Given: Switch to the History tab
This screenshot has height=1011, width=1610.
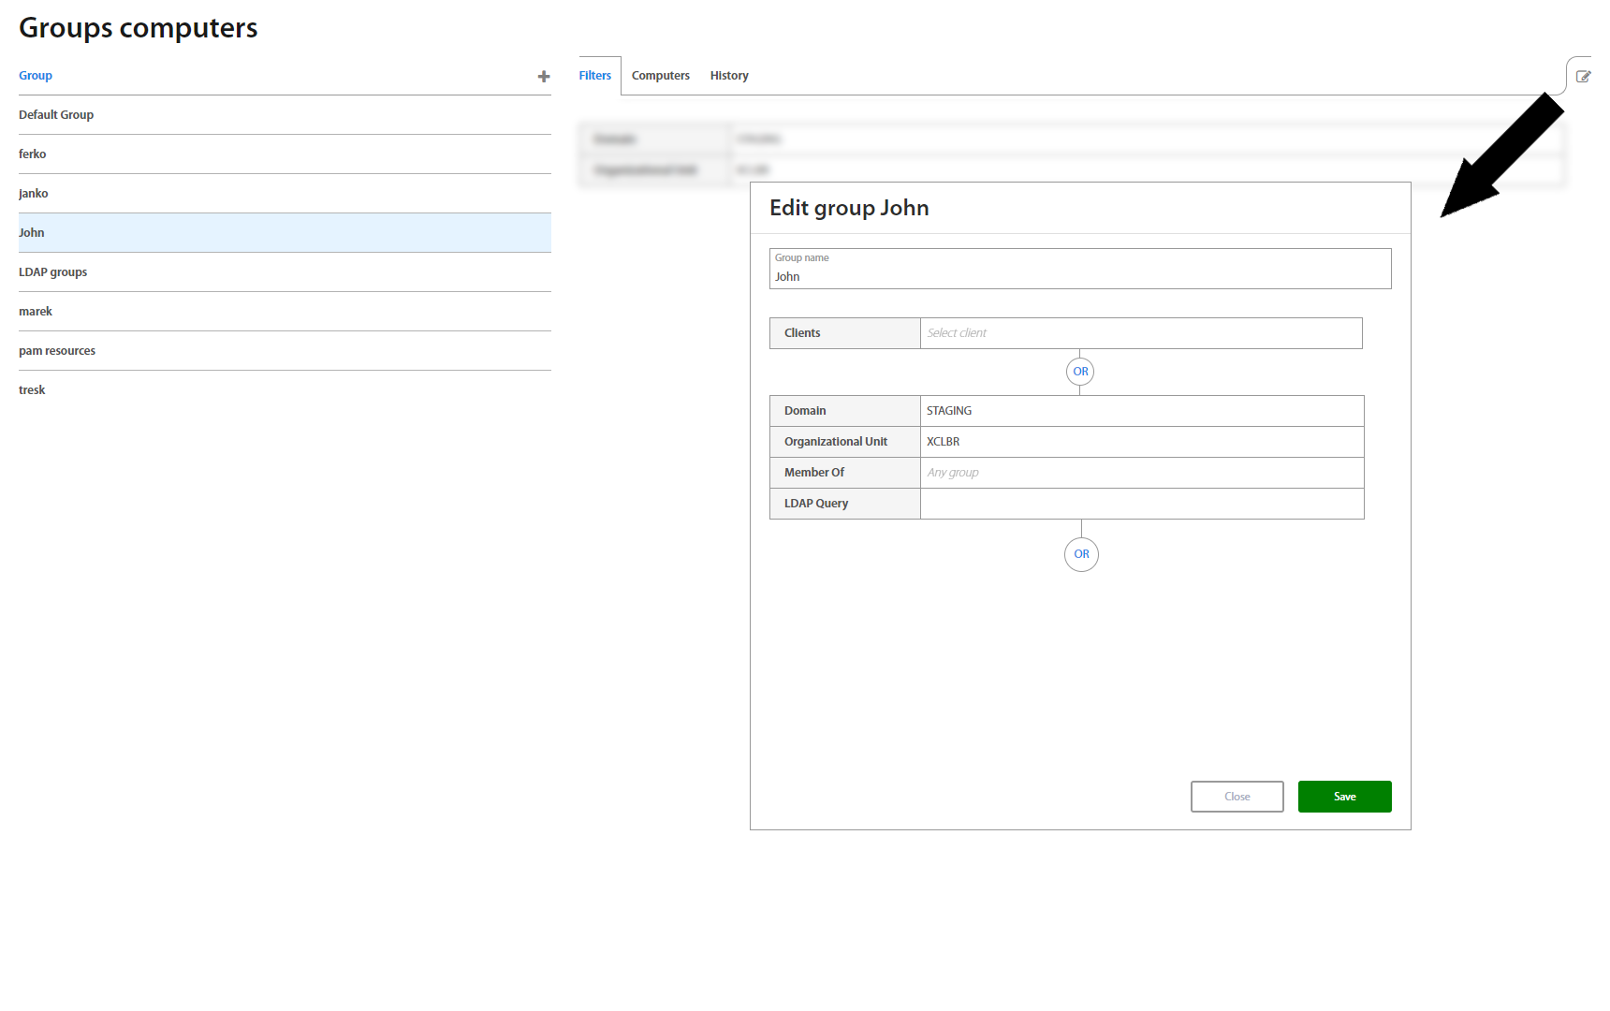Looking at the screenshot, I should click(x=728, y=76).
